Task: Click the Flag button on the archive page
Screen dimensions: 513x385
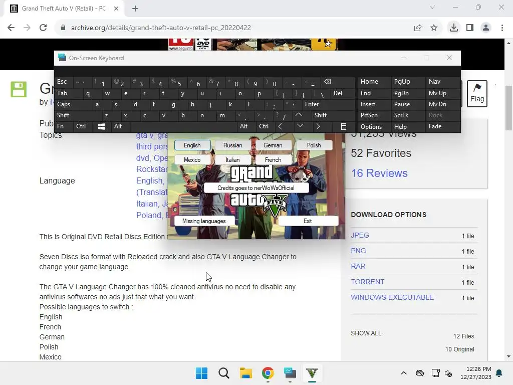Action: click(x=477, y=94)
